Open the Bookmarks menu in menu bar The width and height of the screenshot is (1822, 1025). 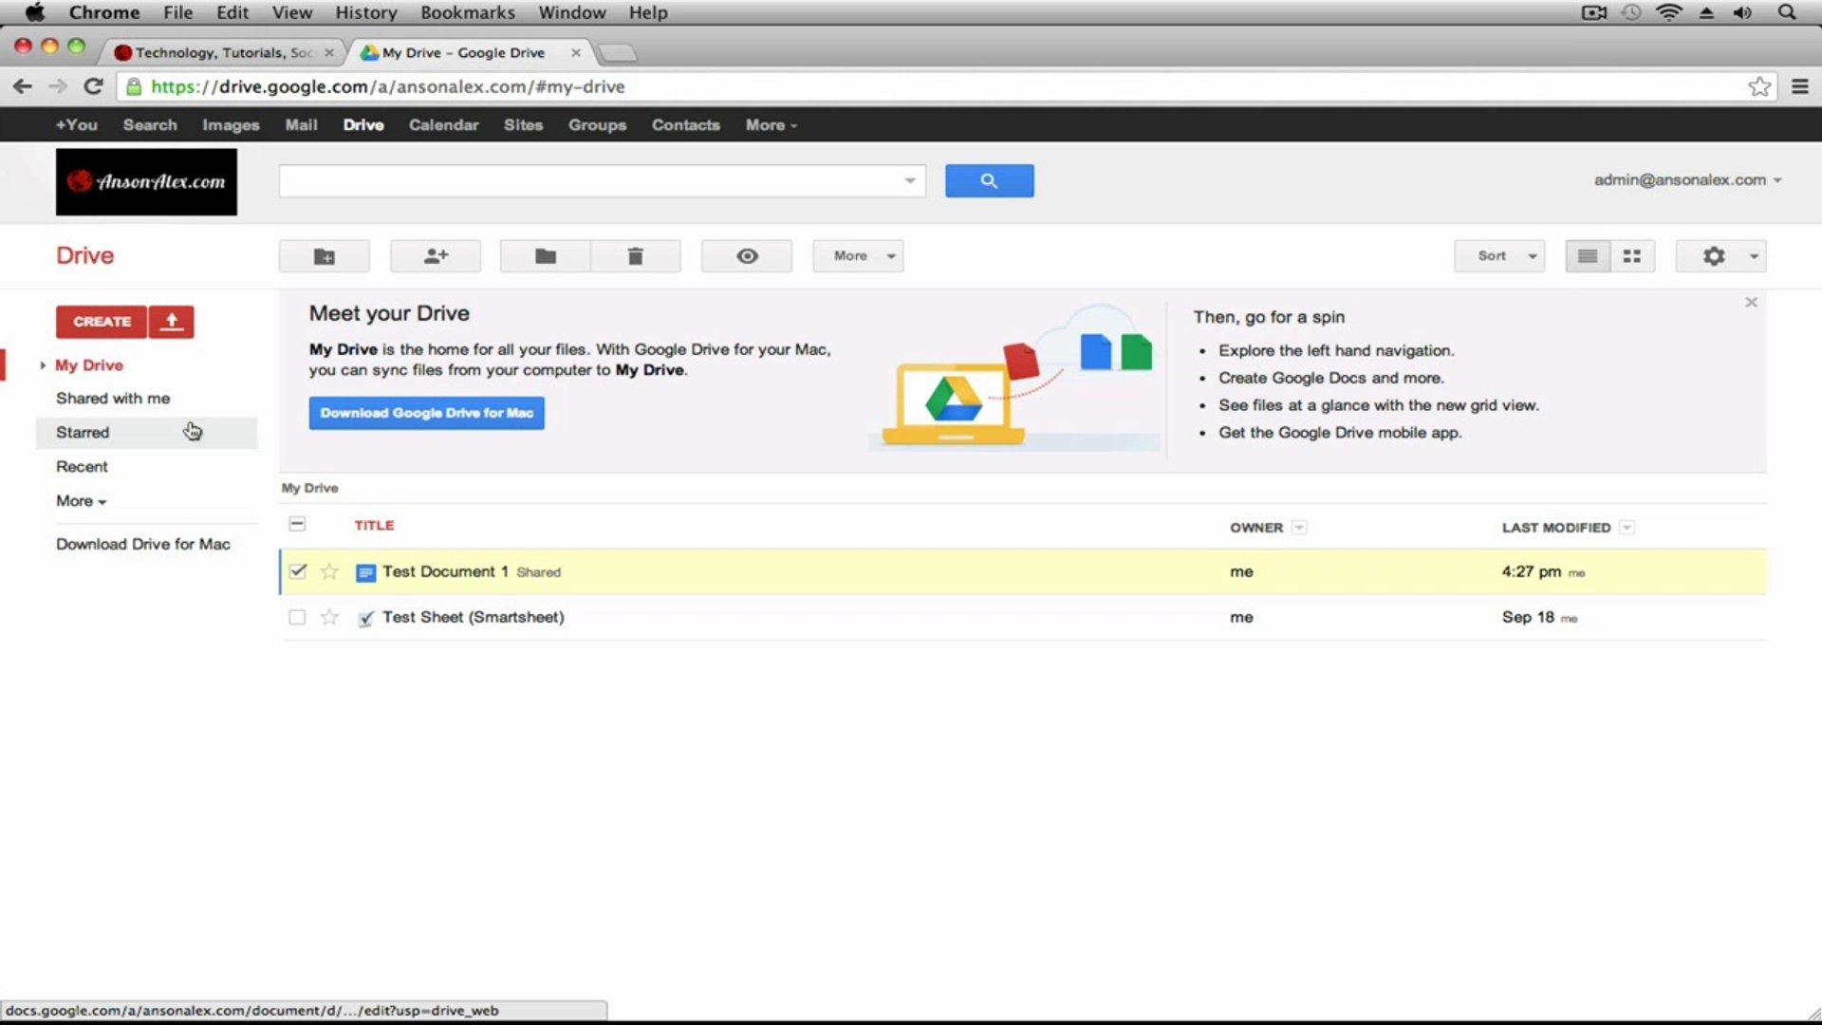(467, 12)
